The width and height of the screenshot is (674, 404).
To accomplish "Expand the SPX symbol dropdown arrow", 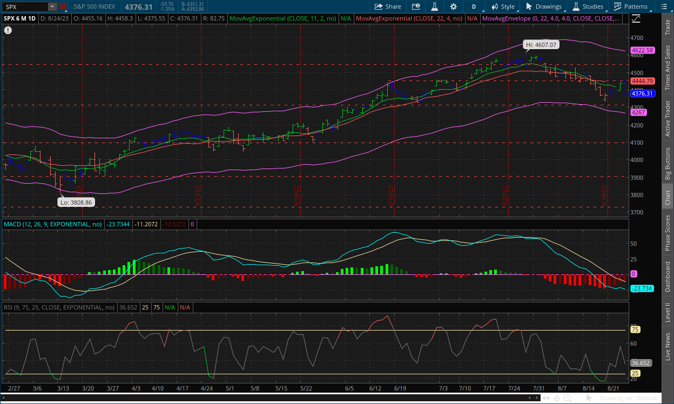I will pos(52,6).
